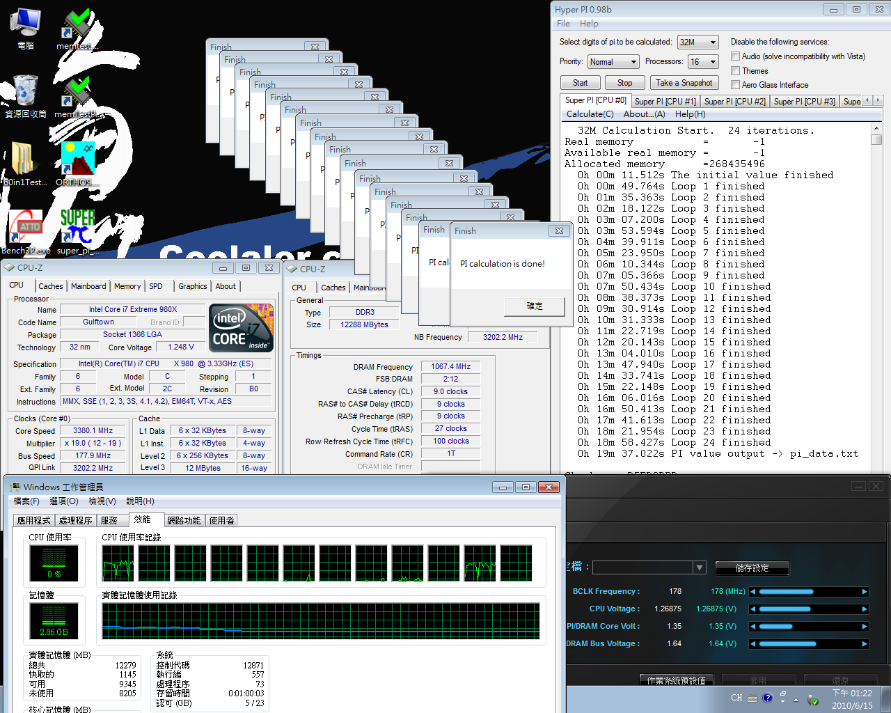Open the 60in1Test folder icon on desktop
The height and width of the screenshot is (713, 891).
pos(25,164)
